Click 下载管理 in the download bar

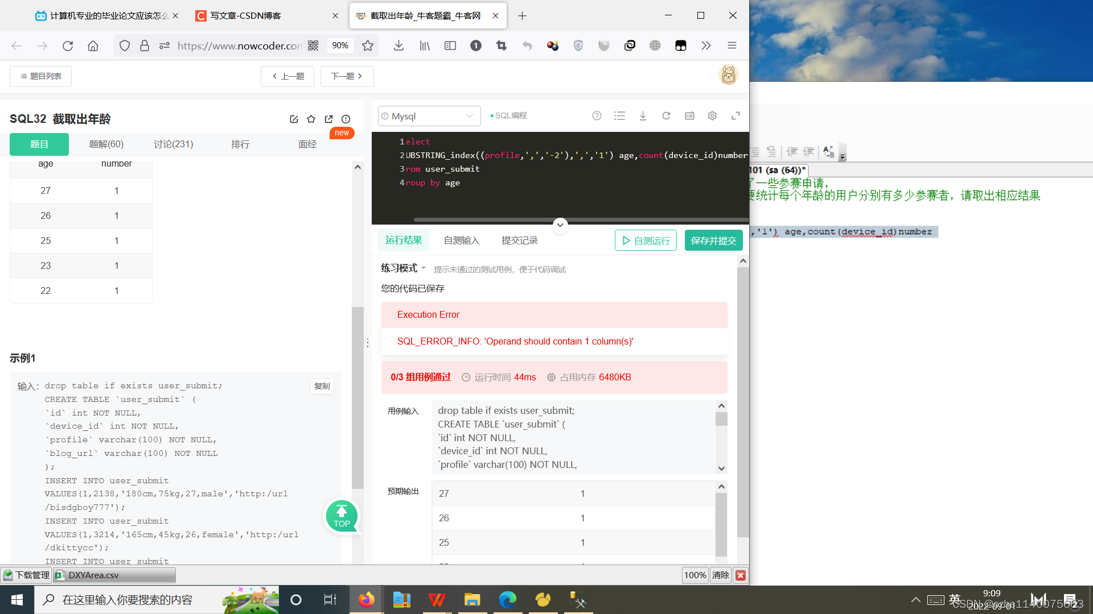click(x=27, y=575)
